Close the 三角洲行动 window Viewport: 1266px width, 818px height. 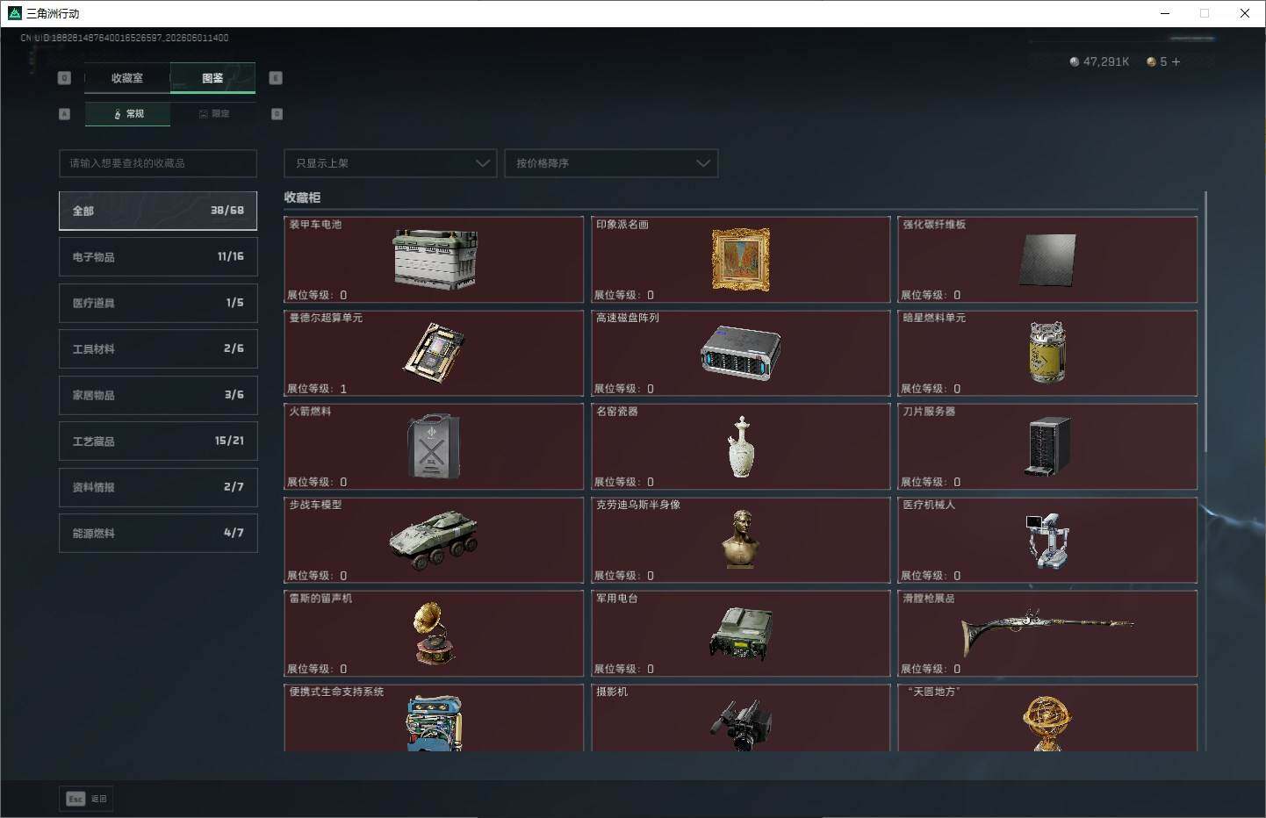(1244, 13)
